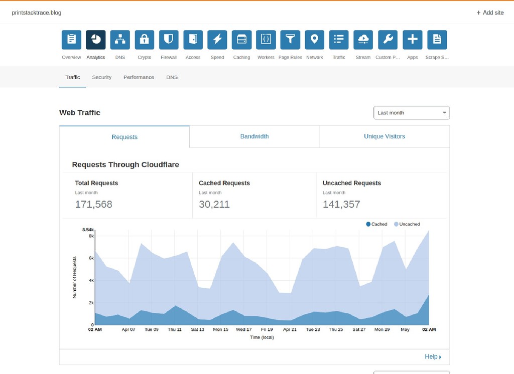This screenshot has height=374, width=514.
Task: Open the Apps plus icon
Action: (413, 40)
